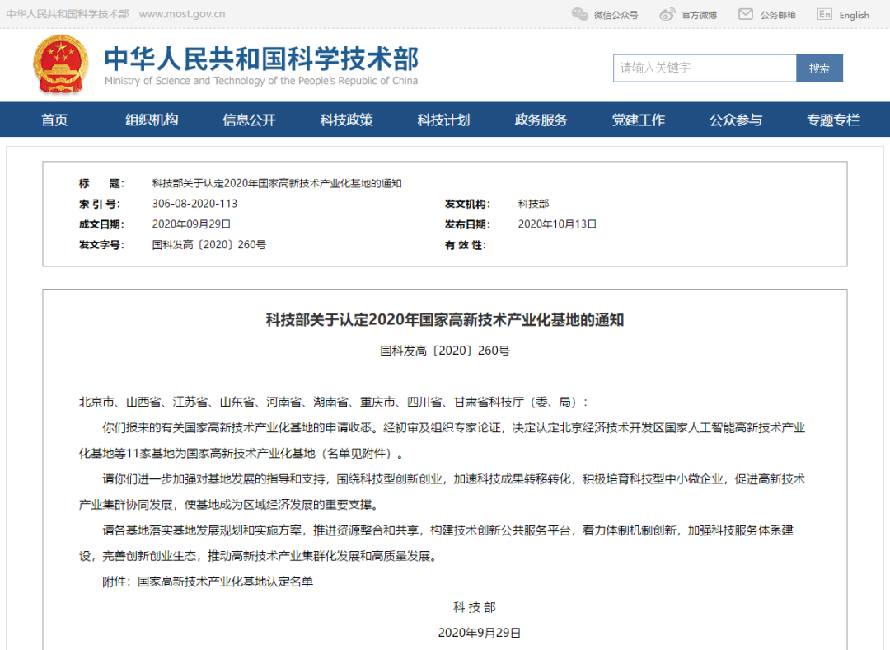Click the national emblem logo

(60, 64)
